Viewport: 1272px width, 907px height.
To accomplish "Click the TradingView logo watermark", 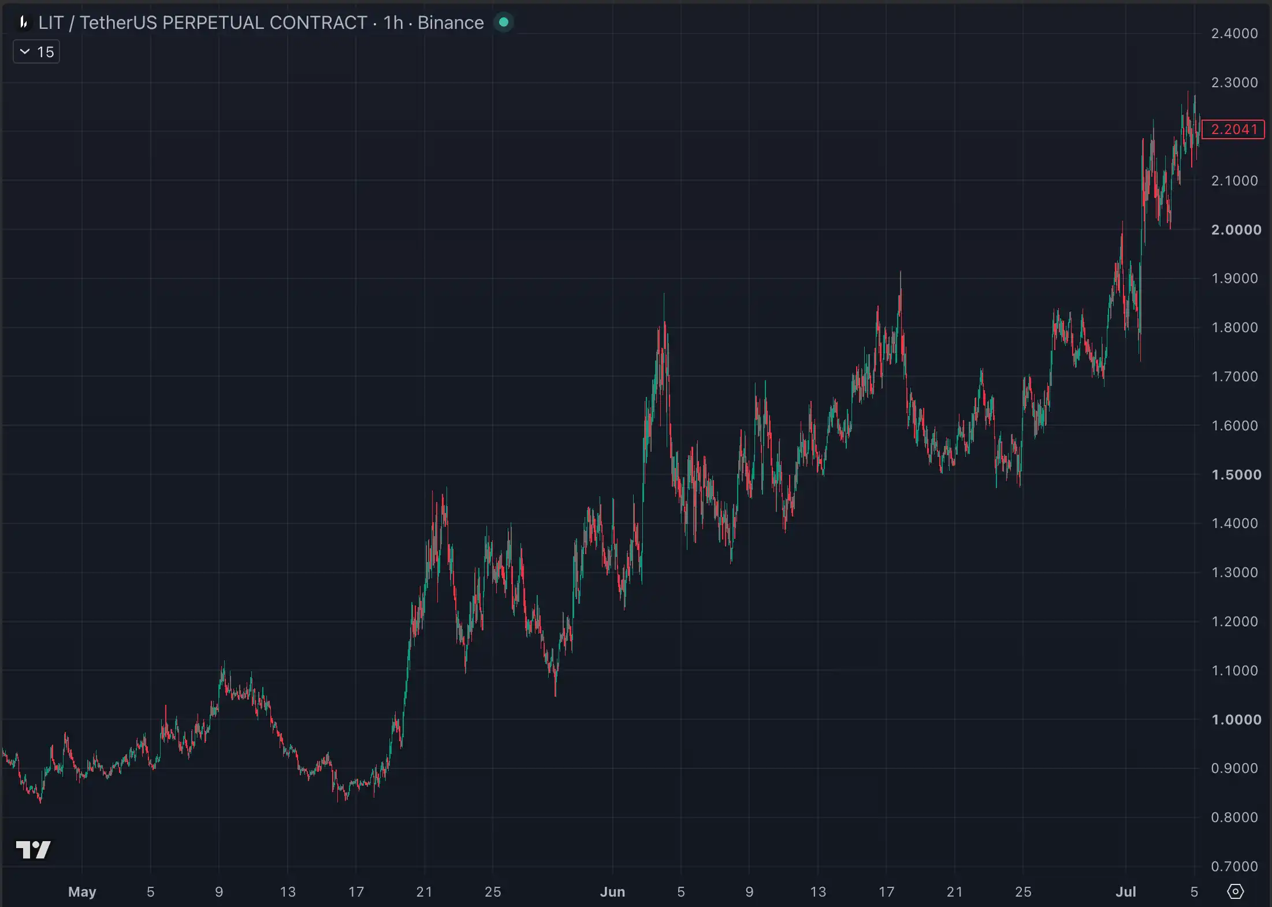I will 34,850.
